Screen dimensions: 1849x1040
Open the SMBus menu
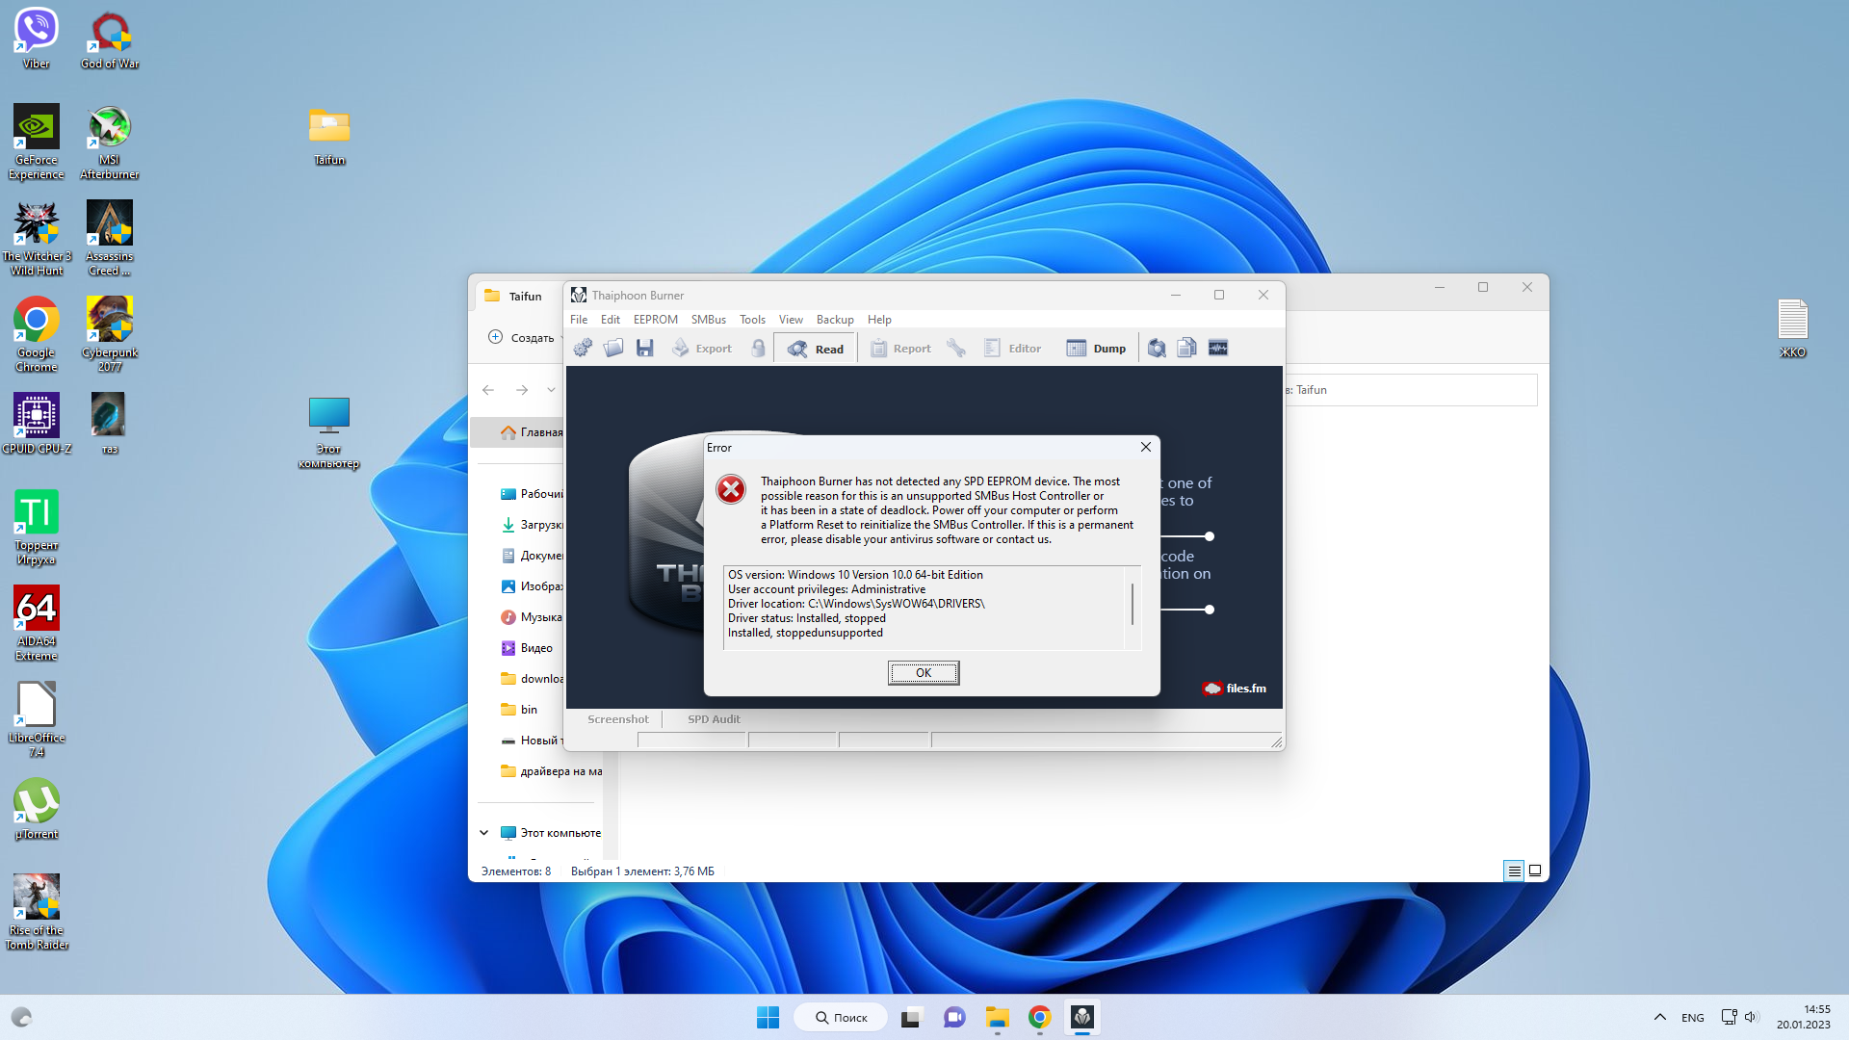pyautogui.click(x=708, y=320)
